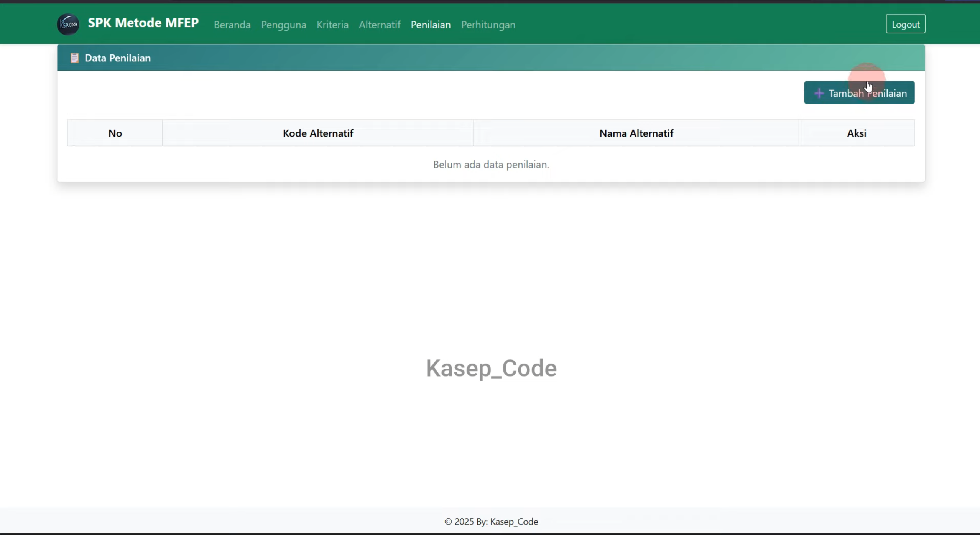Viewport: 980px width, 535px height.
Task: Click the Kode Alternatif column header
Action: click(x=318, y=133)
